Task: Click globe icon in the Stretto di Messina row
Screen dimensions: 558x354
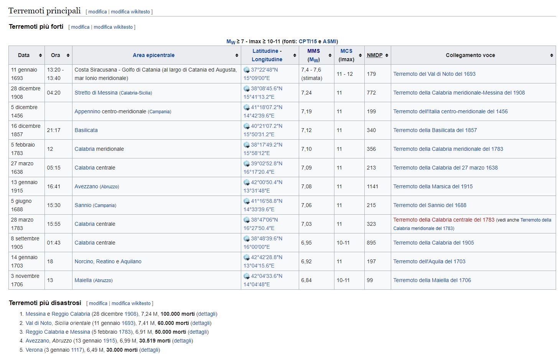Action: pyautogui.click(x=247, y=89)
